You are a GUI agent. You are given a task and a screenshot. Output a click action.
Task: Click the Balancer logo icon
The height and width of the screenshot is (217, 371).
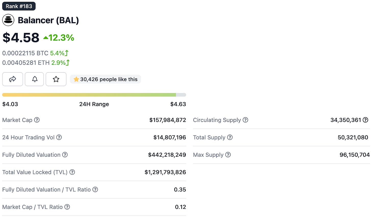[x=8, y=20]
